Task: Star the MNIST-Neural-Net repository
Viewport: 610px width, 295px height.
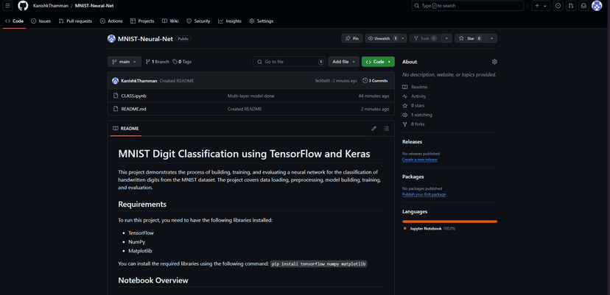Action: point(469,38)
